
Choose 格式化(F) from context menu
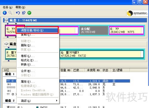[38, 60]
